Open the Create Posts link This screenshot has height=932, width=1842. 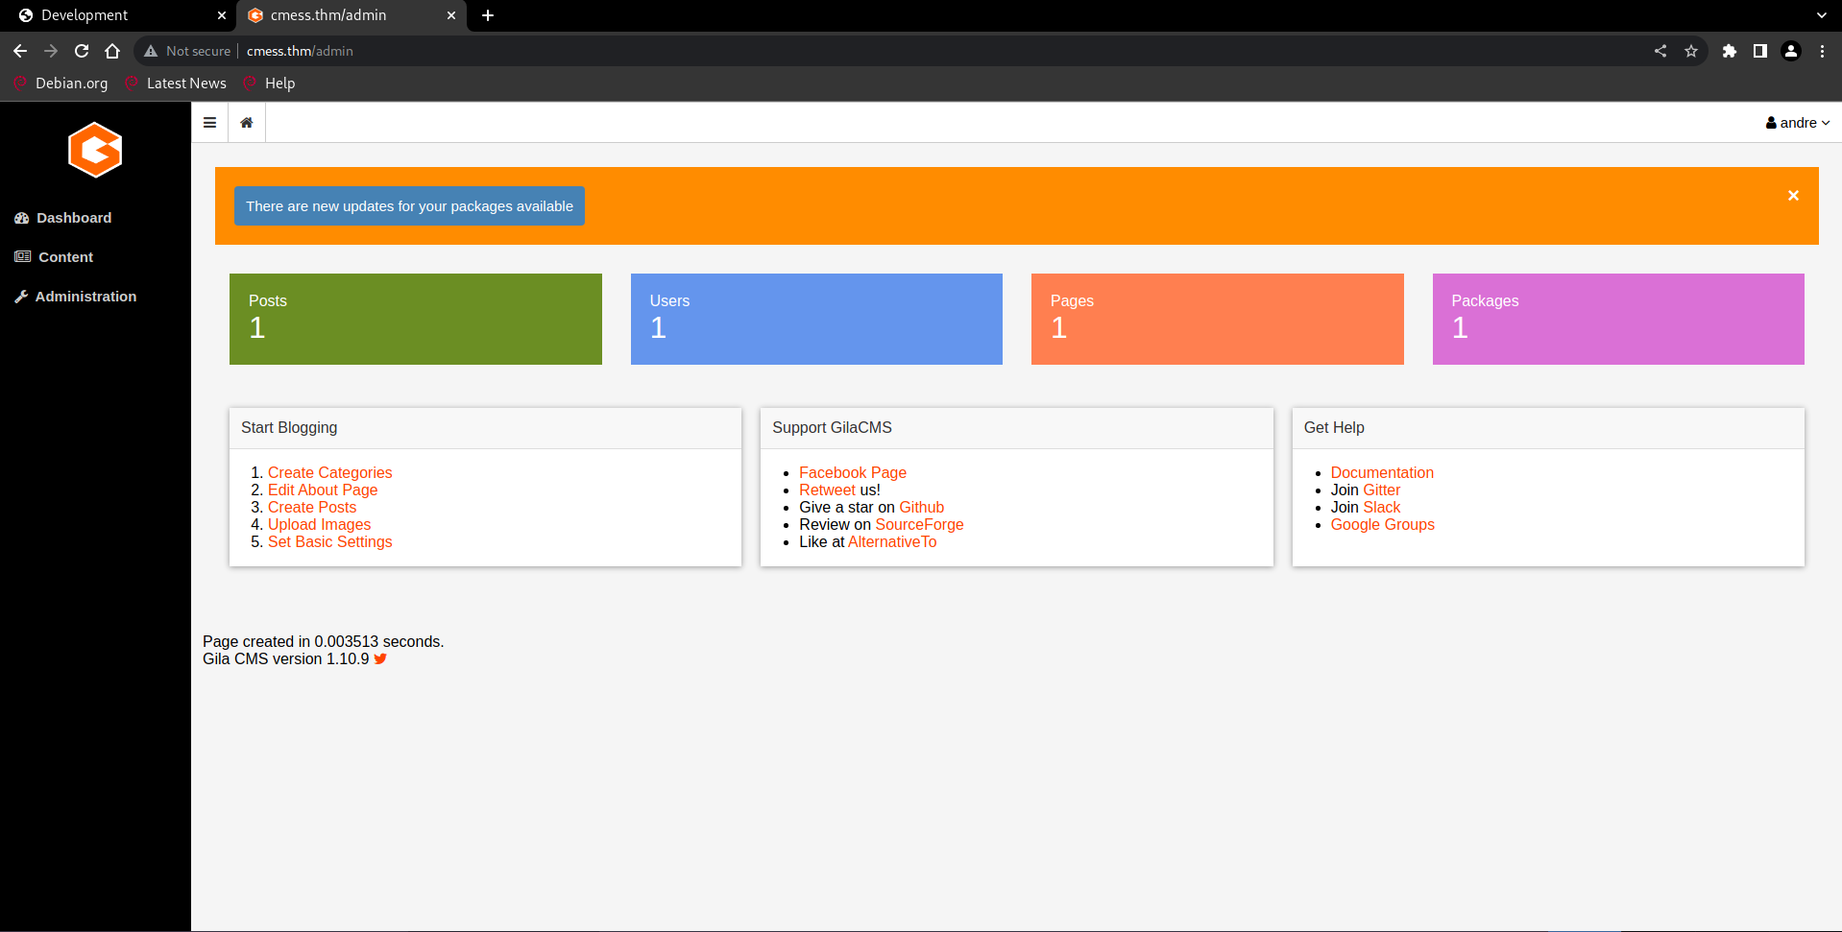pos(311,507)
